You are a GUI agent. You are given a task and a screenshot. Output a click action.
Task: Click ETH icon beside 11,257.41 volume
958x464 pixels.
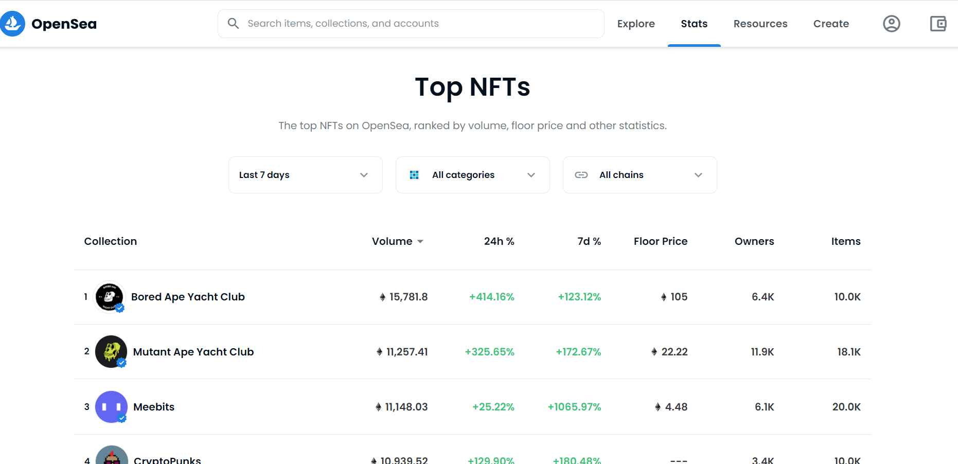point(379,352)
